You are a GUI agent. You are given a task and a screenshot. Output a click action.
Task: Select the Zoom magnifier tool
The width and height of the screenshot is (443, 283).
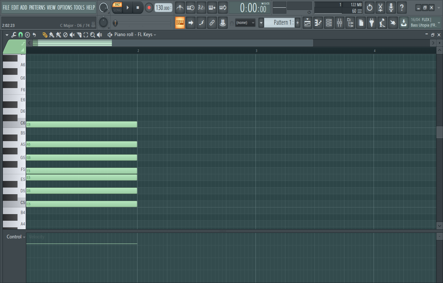(93, 35)
